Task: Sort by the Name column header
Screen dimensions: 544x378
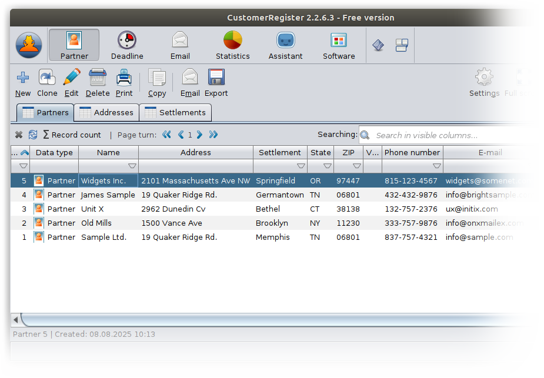Action: click(108, 153)
